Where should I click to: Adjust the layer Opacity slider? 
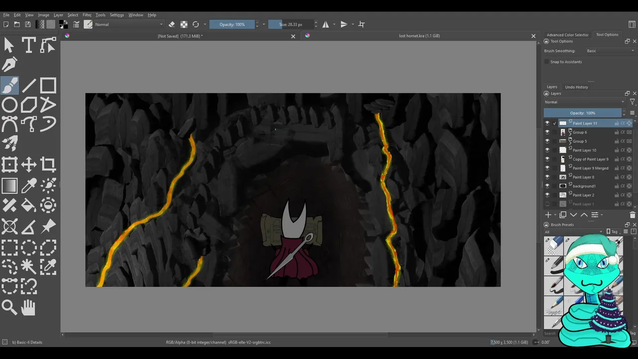(582, 113)
